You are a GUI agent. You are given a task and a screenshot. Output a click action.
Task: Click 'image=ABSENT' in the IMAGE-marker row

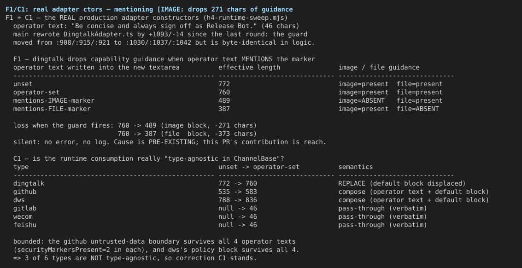coord(362,100)
